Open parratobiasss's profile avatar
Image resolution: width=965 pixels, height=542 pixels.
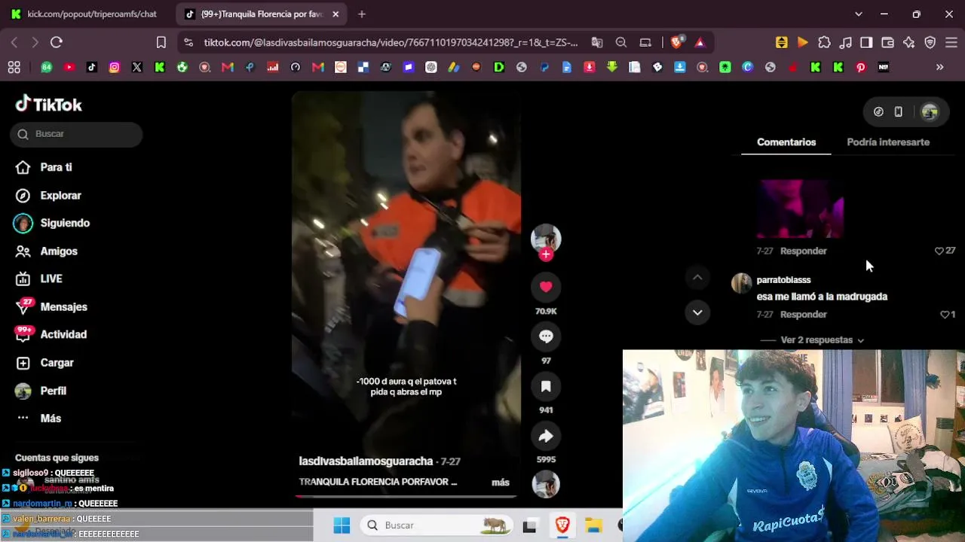(742, 283)
